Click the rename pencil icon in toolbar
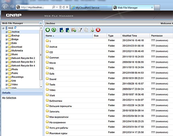The height and width of the screenshot is (136, 173). (x=80, y=30)
